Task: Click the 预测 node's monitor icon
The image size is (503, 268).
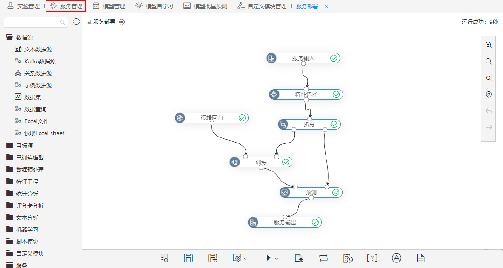Action: coord(285,192)
